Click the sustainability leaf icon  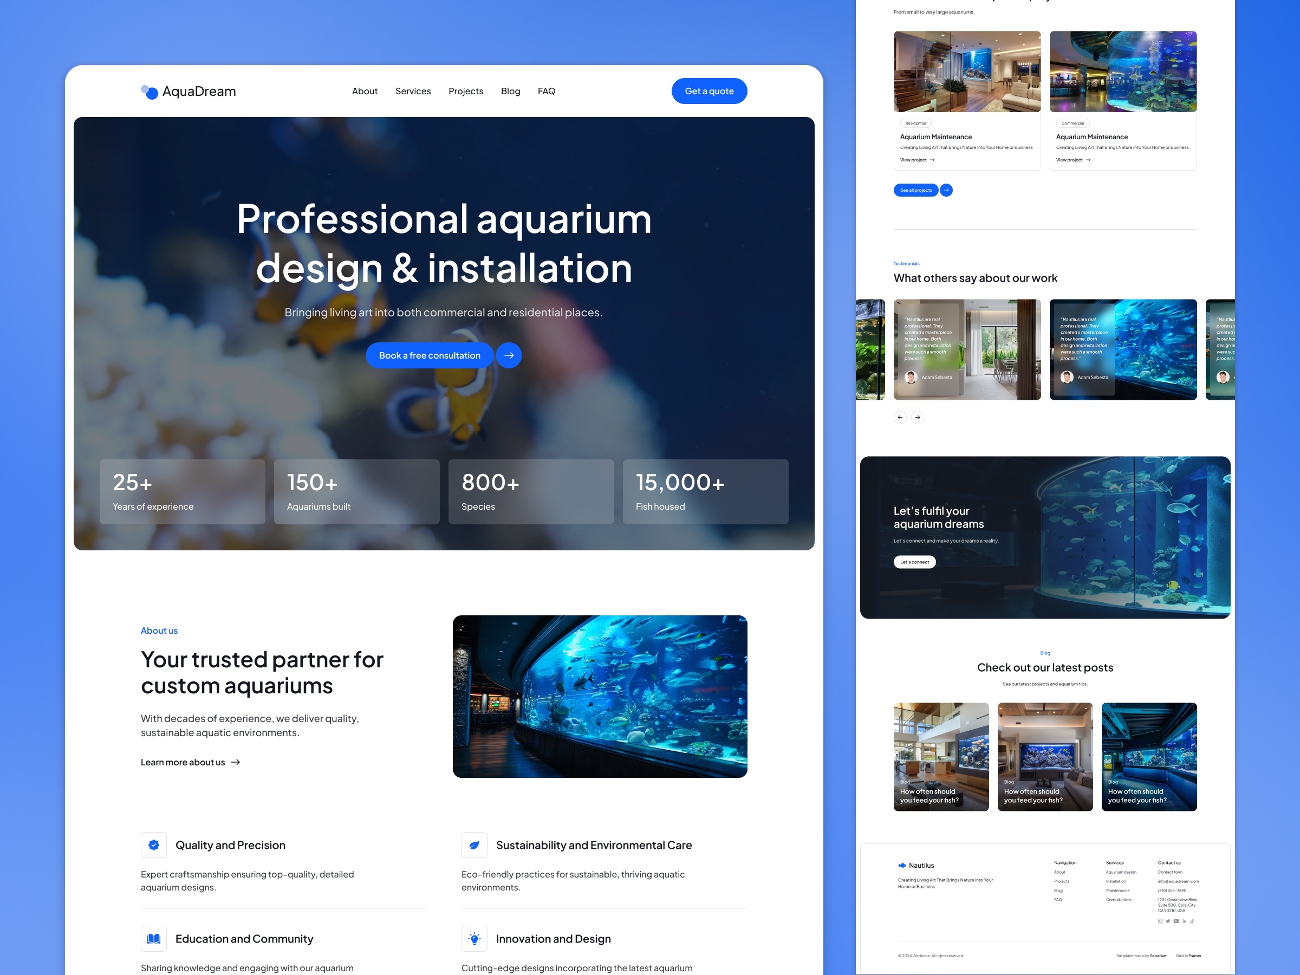474,845
